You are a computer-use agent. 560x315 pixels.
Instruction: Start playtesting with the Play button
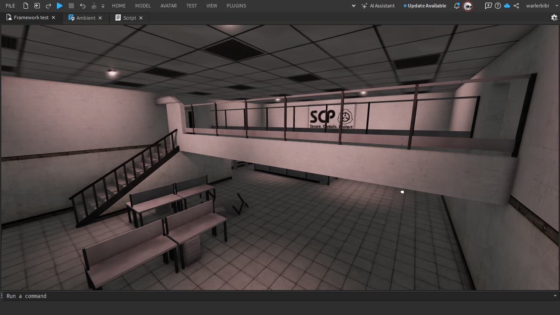point(59,5)
